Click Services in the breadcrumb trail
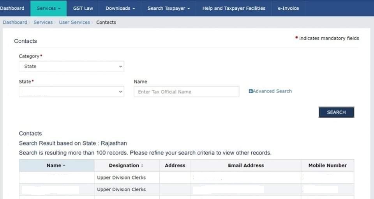This screenshot has height=199, width=374. pyautogui.click(x=43, y=23)
